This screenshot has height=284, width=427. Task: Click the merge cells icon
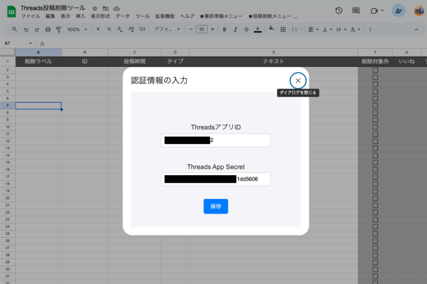click(295, 29)
